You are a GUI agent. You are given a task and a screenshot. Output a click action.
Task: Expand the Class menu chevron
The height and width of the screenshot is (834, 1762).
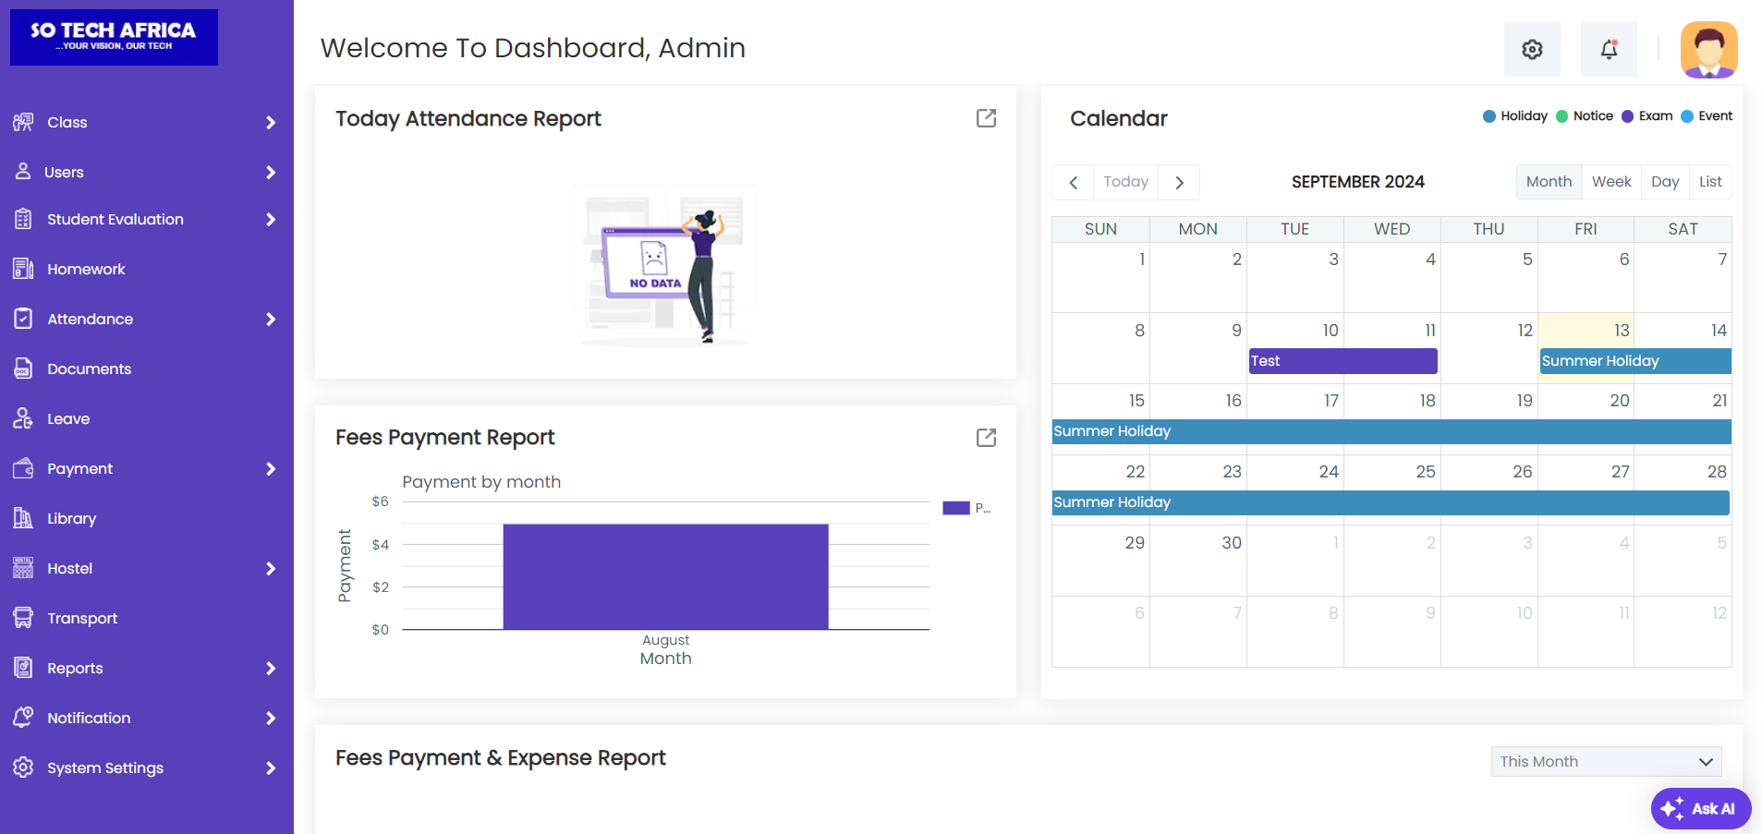click(x=271, y=123)
